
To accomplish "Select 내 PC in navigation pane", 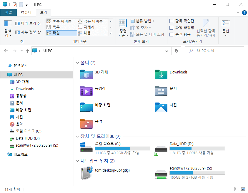I will (x=37, y=75).
